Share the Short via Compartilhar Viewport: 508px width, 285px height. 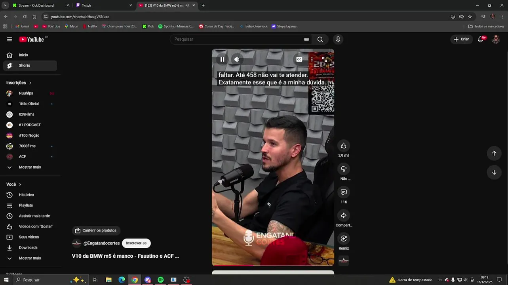(344, 215)
